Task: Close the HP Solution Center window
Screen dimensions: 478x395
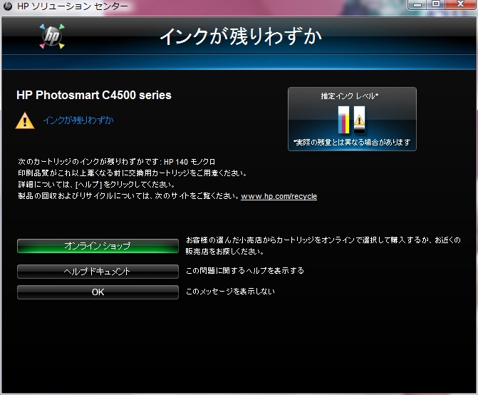Action: coord(460,4)
